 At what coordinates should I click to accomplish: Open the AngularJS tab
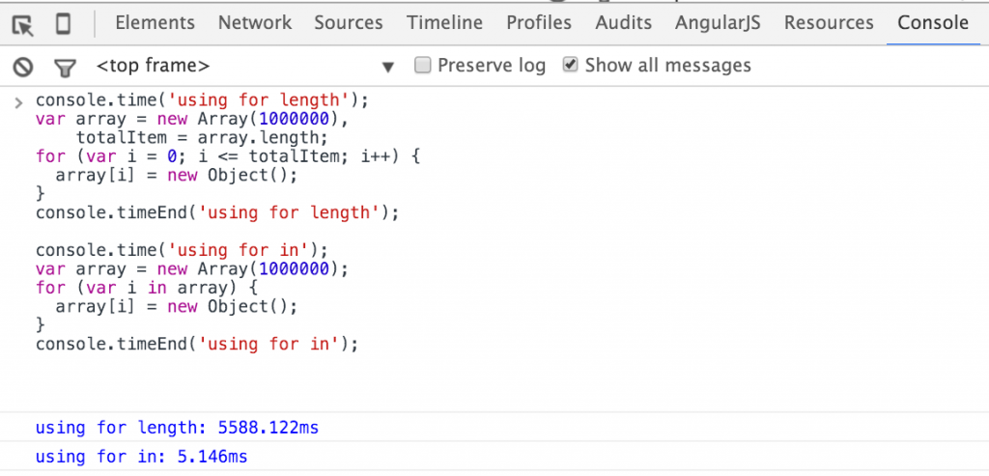(718, 23)
